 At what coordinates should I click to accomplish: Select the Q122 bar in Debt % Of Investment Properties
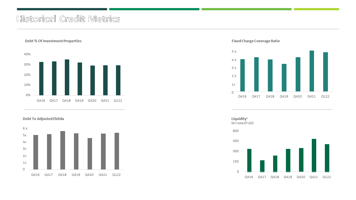(x=118, y=80)
